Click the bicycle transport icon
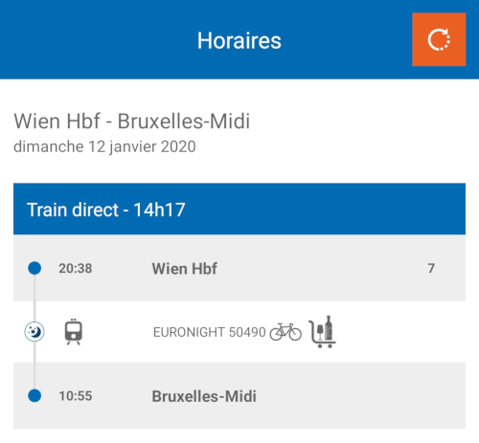Image resolution: width=479 pixels, height=443 pixels. click(285, 332)
